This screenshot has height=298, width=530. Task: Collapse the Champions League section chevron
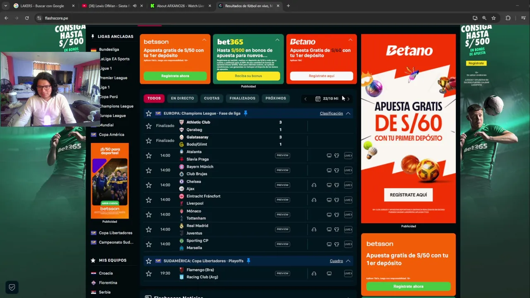tap(348, 113)
